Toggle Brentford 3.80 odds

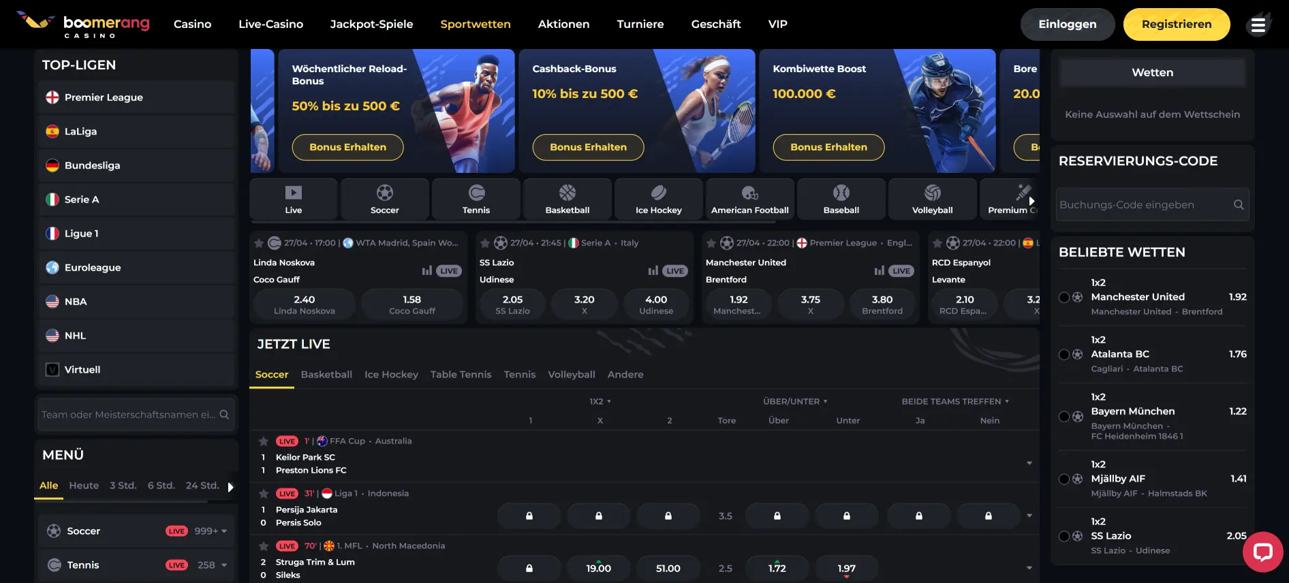pos(882,304)
